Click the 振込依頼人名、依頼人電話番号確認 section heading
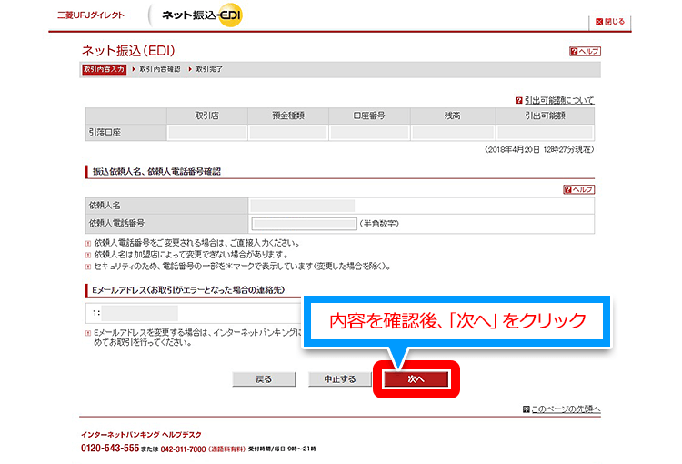Viewport: 682px width, 464px height. click(156, 171)
